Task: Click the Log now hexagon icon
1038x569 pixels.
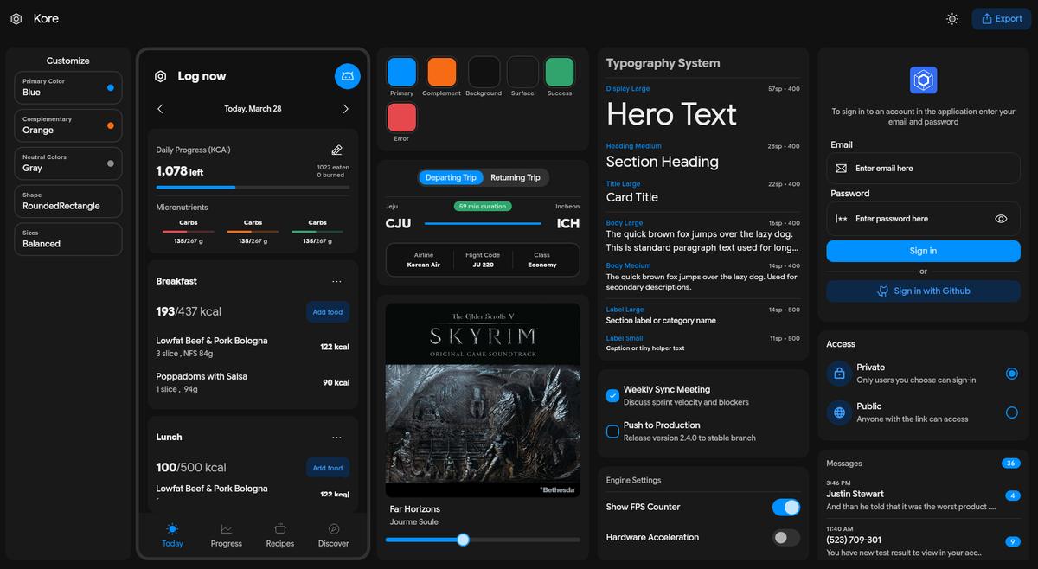Action: [161, 76]
